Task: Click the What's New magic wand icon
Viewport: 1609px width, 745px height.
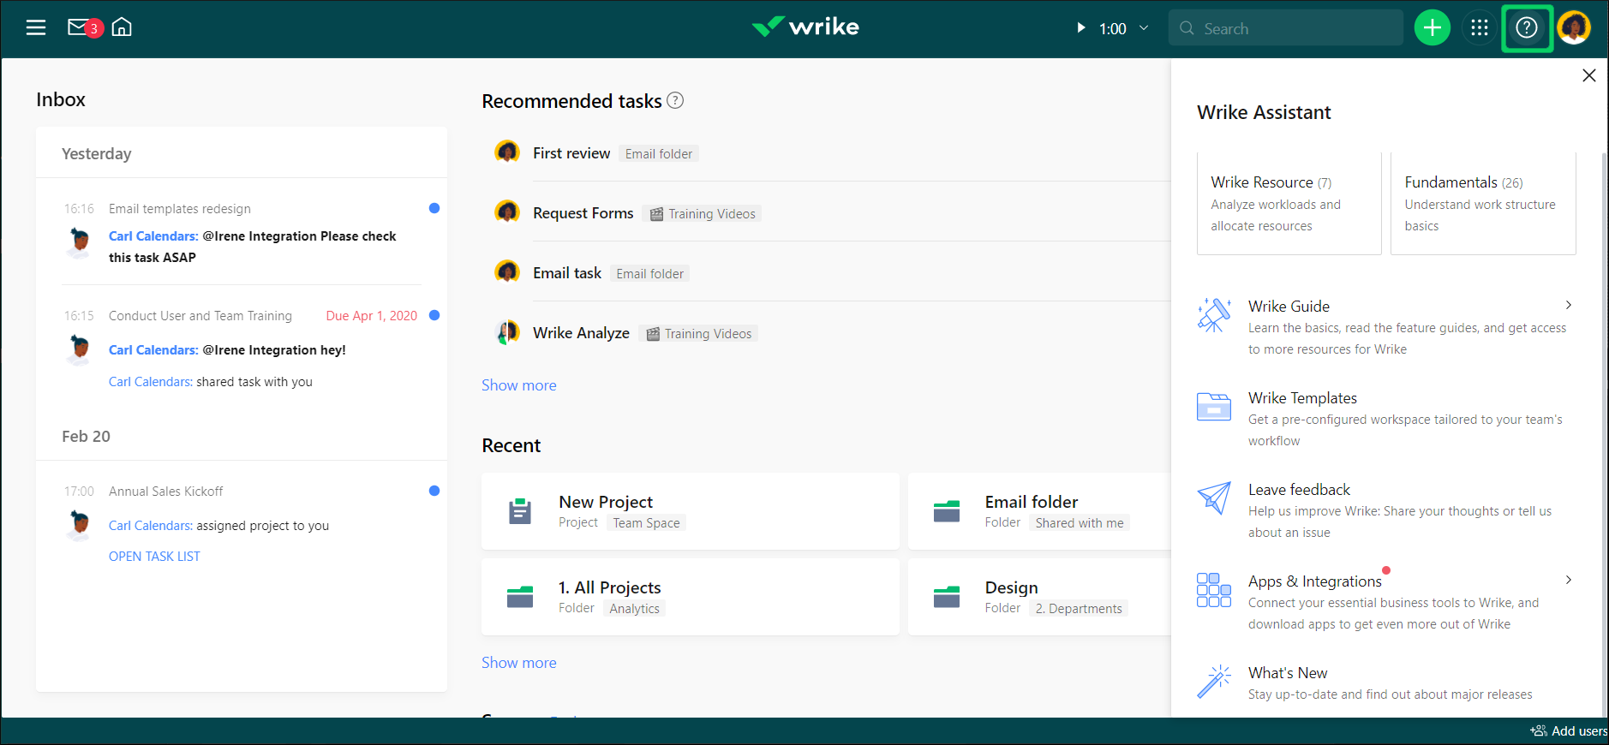Action: pos(1214,682)
